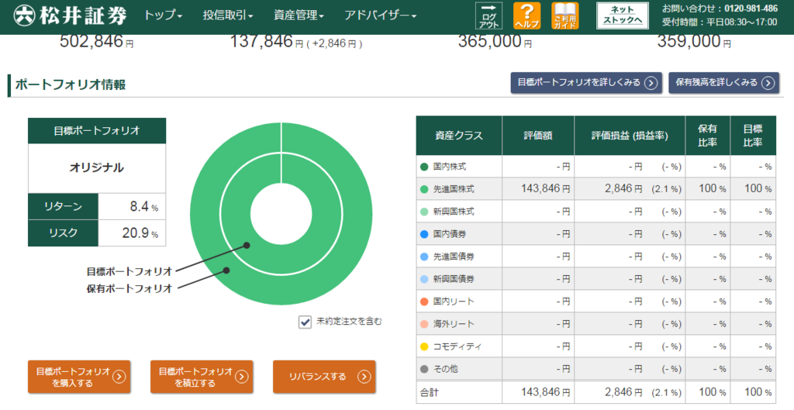Screen dimensions: 794x410
Task: Click 先進国債券 light blue dot
Action: click(424, 257)
